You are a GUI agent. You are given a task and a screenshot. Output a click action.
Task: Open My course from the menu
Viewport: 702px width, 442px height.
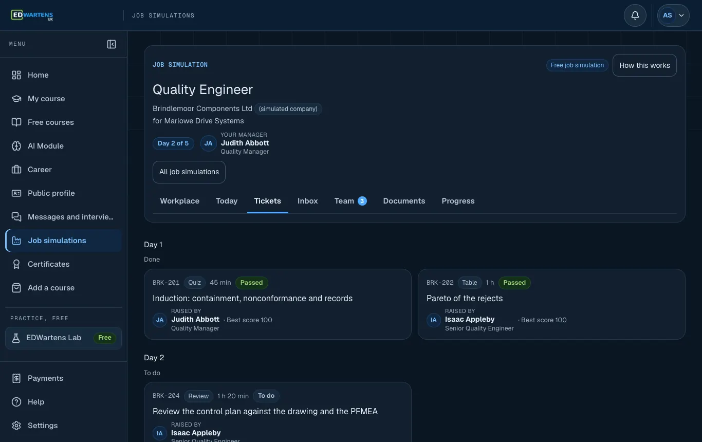[63, 99]
